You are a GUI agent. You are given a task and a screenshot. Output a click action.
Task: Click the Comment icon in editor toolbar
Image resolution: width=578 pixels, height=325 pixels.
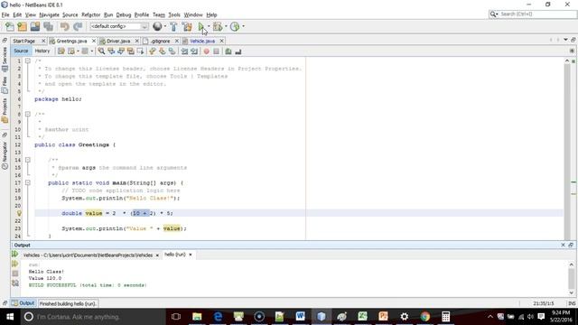pos(228,51)
